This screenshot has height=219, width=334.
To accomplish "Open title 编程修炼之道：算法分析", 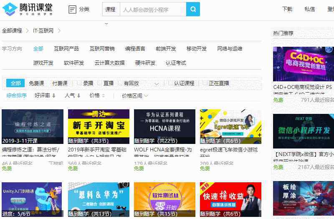I will [x=30, y=150].
